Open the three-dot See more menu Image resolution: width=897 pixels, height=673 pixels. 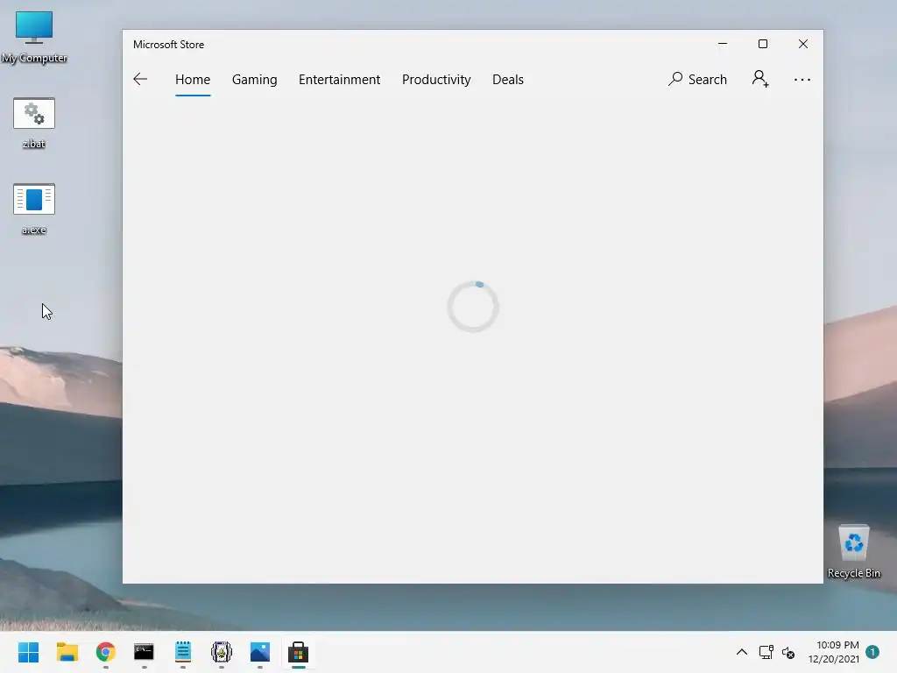pyautogui.click(x=802, y=80)
